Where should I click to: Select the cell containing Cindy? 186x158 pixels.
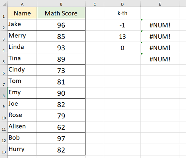click(x=22, y=70)
